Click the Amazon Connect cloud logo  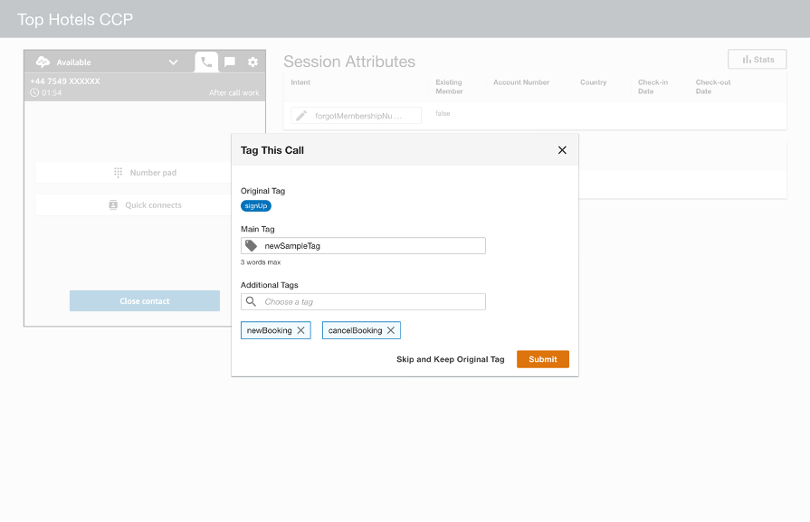point(43,62)
